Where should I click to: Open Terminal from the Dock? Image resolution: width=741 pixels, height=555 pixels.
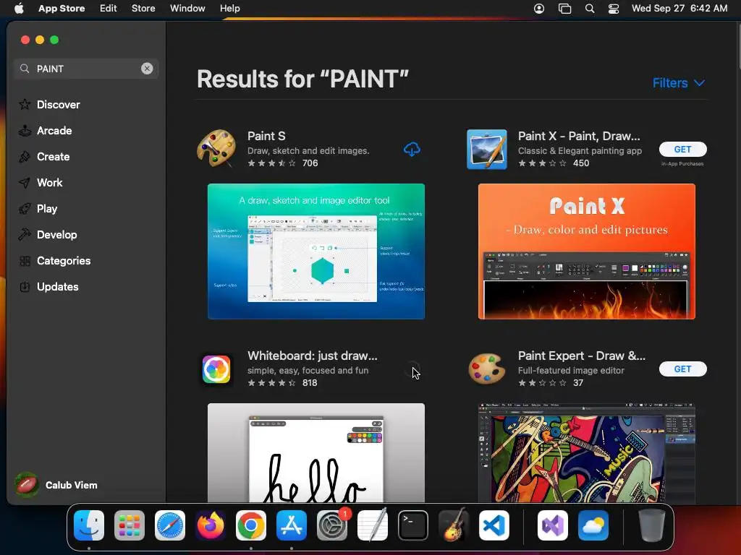[413, 525]
